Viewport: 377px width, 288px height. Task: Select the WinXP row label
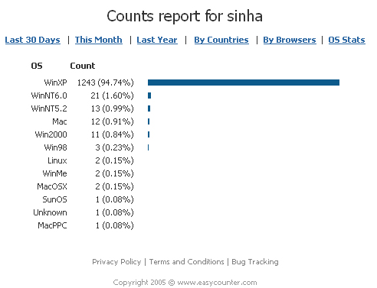[x=55, y=83]
